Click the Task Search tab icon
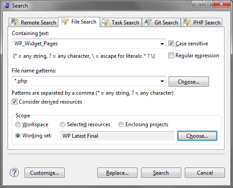Screen dimensions: 233x188 pyautogui.click(x=105, y=23)
